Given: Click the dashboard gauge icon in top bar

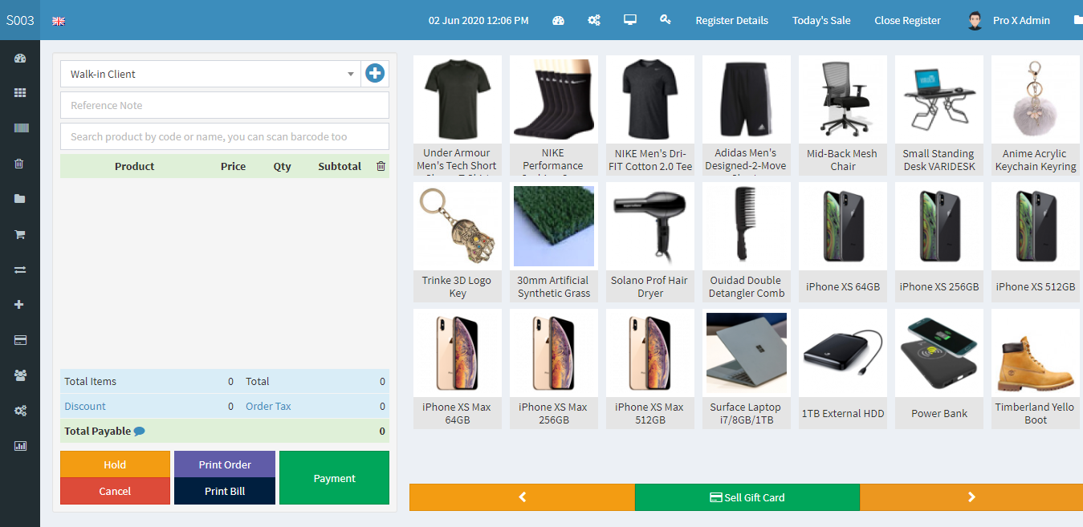Looking at the screenshot, I should [x=559, y=20].
